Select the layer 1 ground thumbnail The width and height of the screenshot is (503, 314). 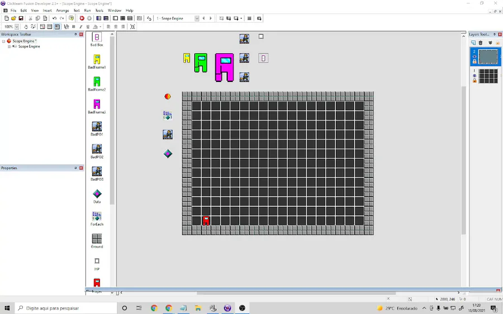488,76
